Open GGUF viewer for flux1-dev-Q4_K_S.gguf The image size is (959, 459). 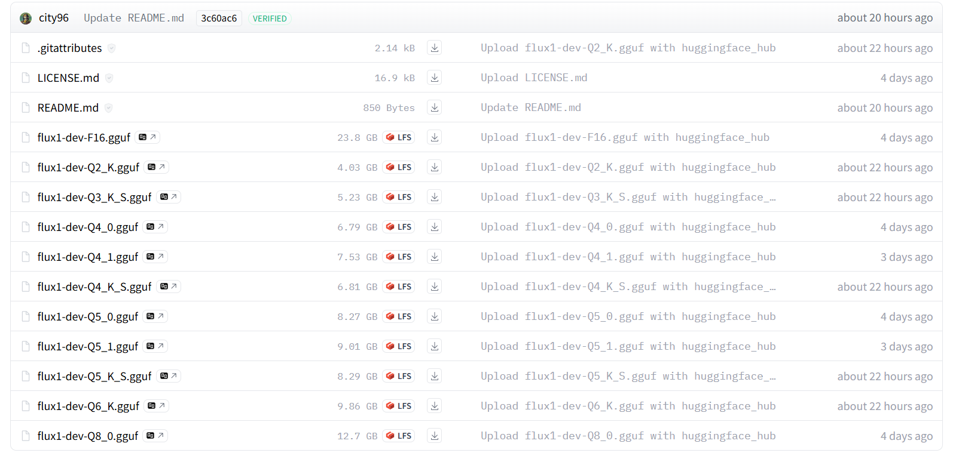[169, 287]
